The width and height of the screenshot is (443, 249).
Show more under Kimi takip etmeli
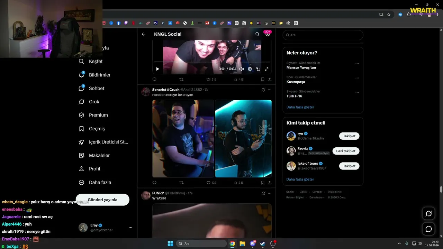(x=300, y=179)
